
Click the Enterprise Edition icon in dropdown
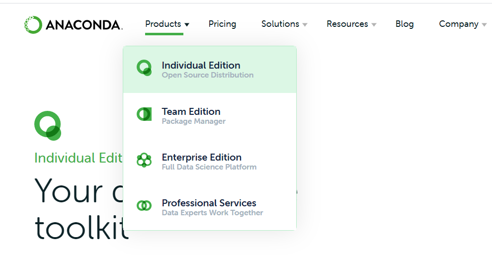point(144,160)
